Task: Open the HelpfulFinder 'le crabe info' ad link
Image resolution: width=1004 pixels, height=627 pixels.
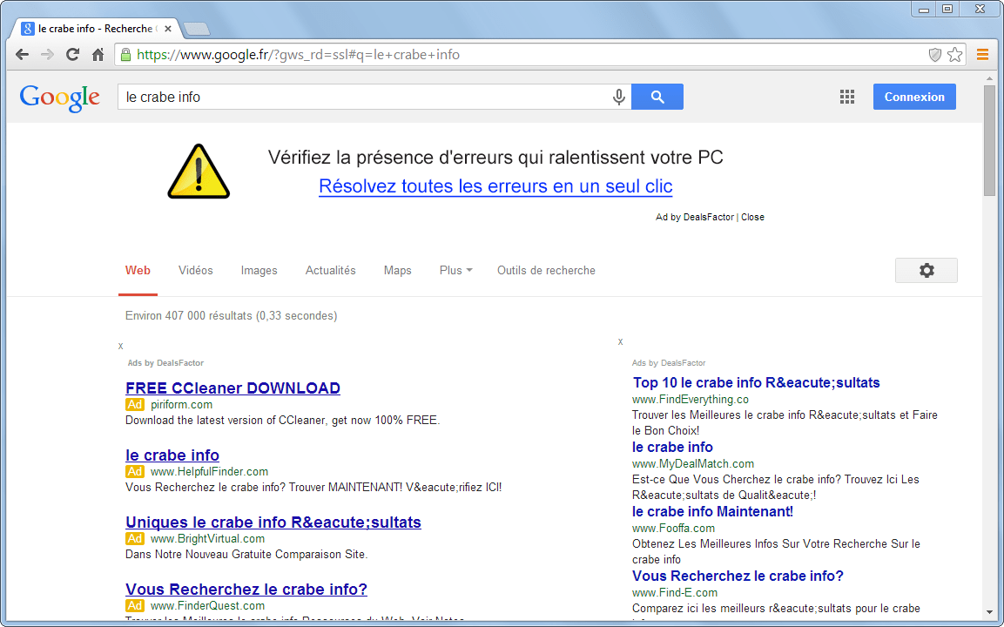Action: [x=172, y=455]
